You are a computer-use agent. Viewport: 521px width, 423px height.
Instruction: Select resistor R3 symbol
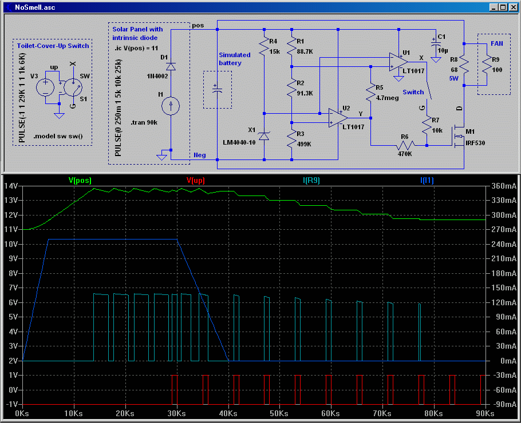coord(291,139)
